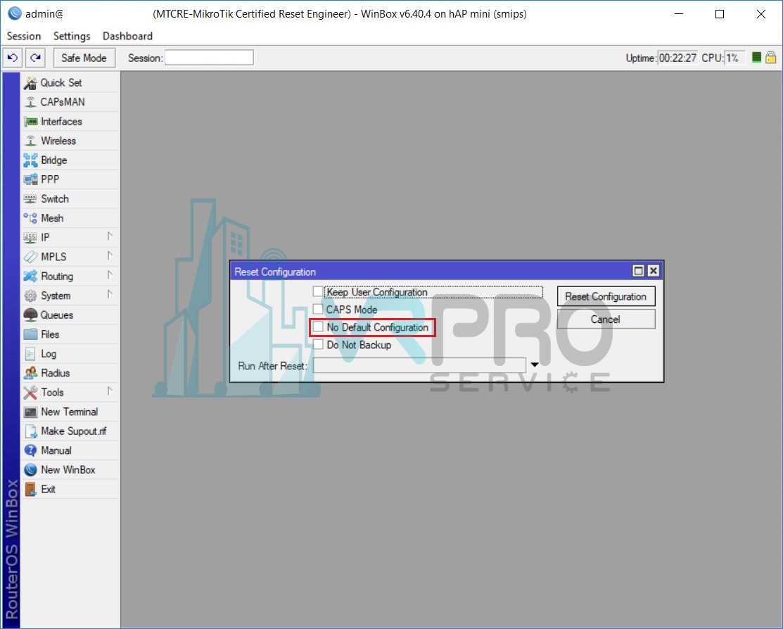Open the Files folder icon
Image resolution: width=783 pixels, height=629 pixels.
[x=30, y=334]
